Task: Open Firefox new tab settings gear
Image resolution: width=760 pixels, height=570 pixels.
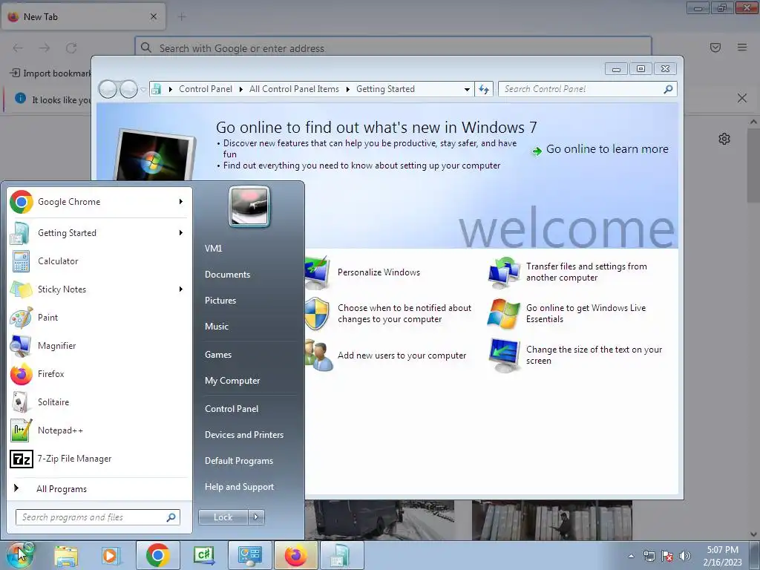Action: pos(724,139)
